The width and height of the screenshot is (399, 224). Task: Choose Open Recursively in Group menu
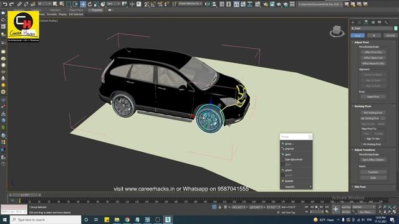click(x=294, y=159)
